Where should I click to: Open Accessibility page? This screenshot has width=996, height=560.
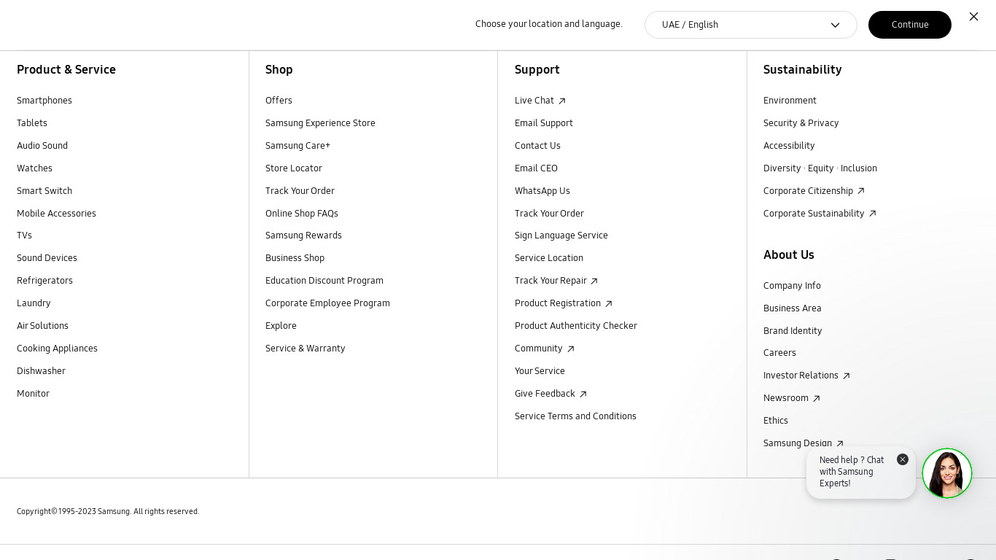pos(789,146)
